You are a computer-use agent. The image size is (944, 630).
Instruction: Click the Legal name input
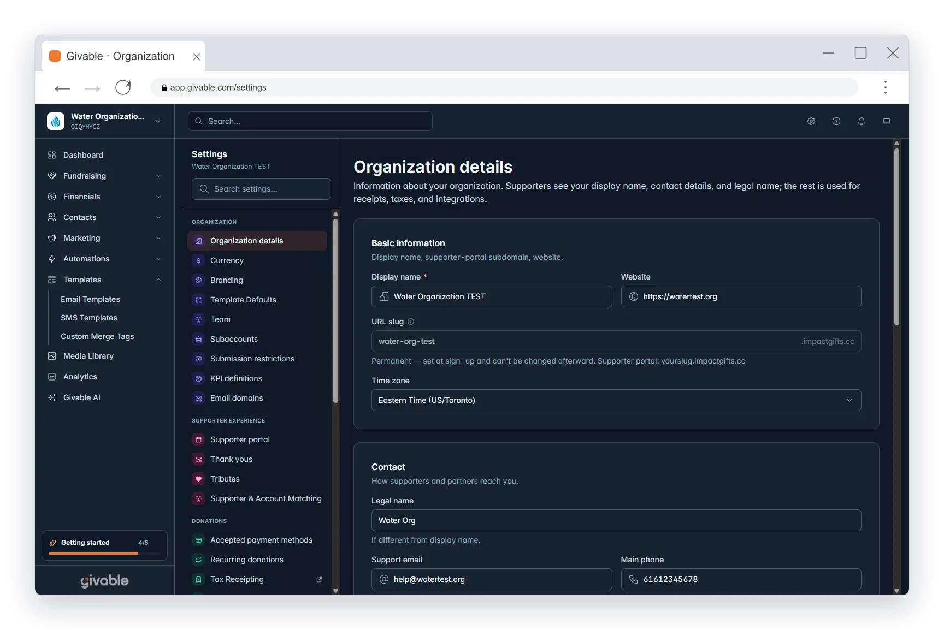[616, 520]
